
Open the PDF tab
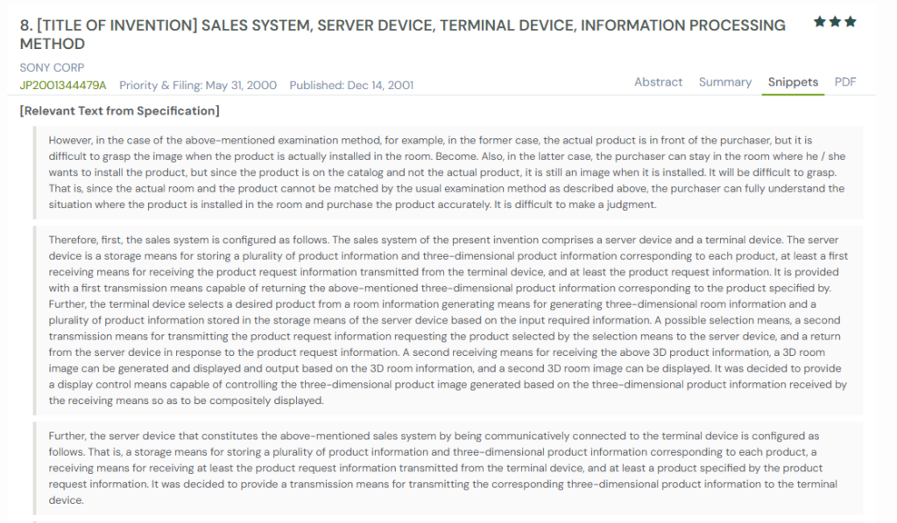[845, 82]
